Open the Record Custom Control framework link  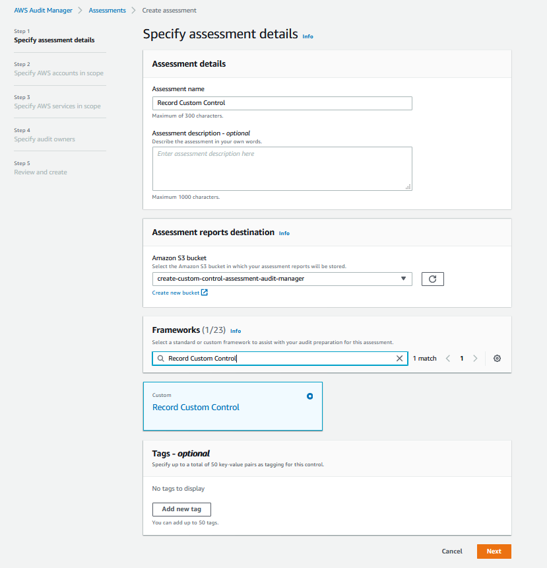click(x=196, y=407)
